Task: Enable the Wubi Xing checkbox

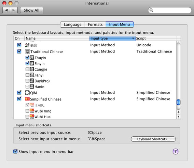Action: click(x=27, y=111)
